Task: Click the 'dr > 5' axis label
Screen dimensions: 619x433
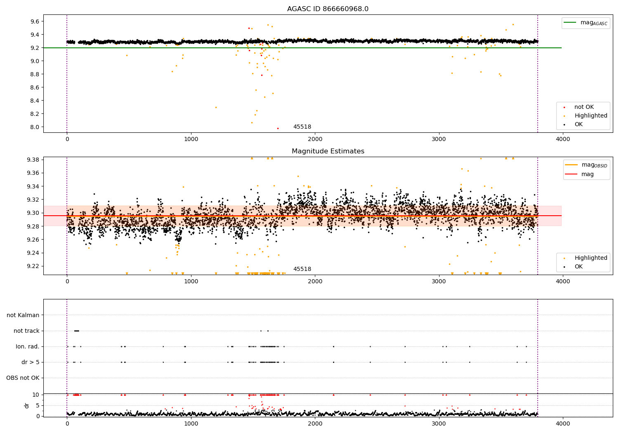Action: (x=31, y=362)
